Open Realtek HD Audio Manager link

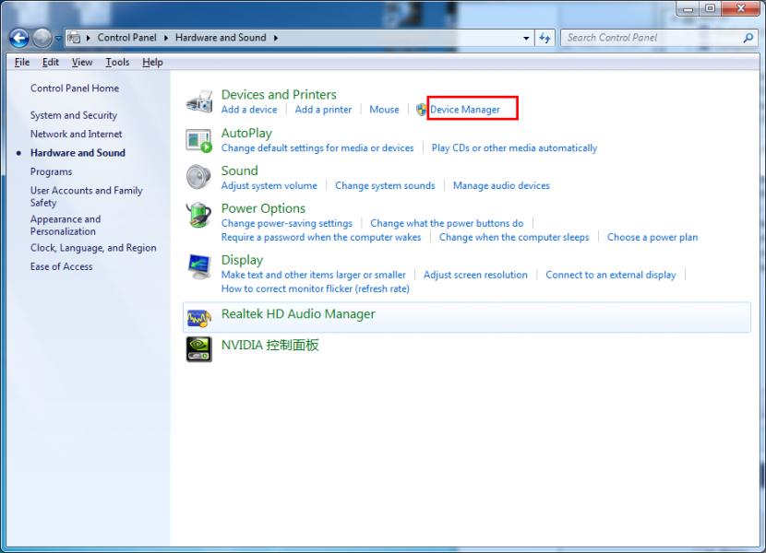click(298, 314)
